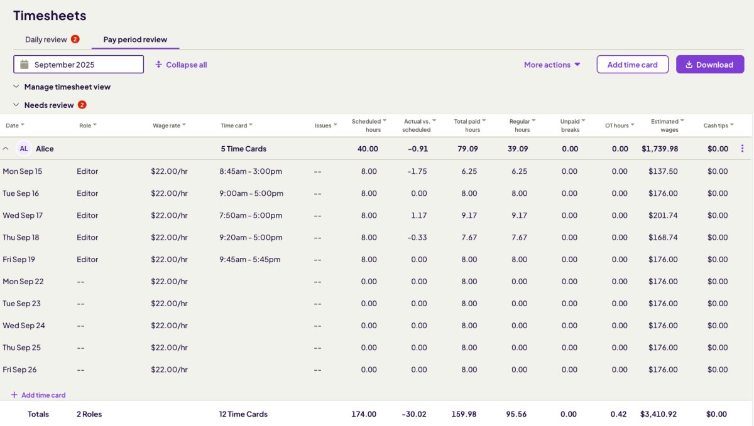Screen dimensions: 754x426
Task: Collapse the Needs review section
Action: pyautogui.click(x=16, y=105)
